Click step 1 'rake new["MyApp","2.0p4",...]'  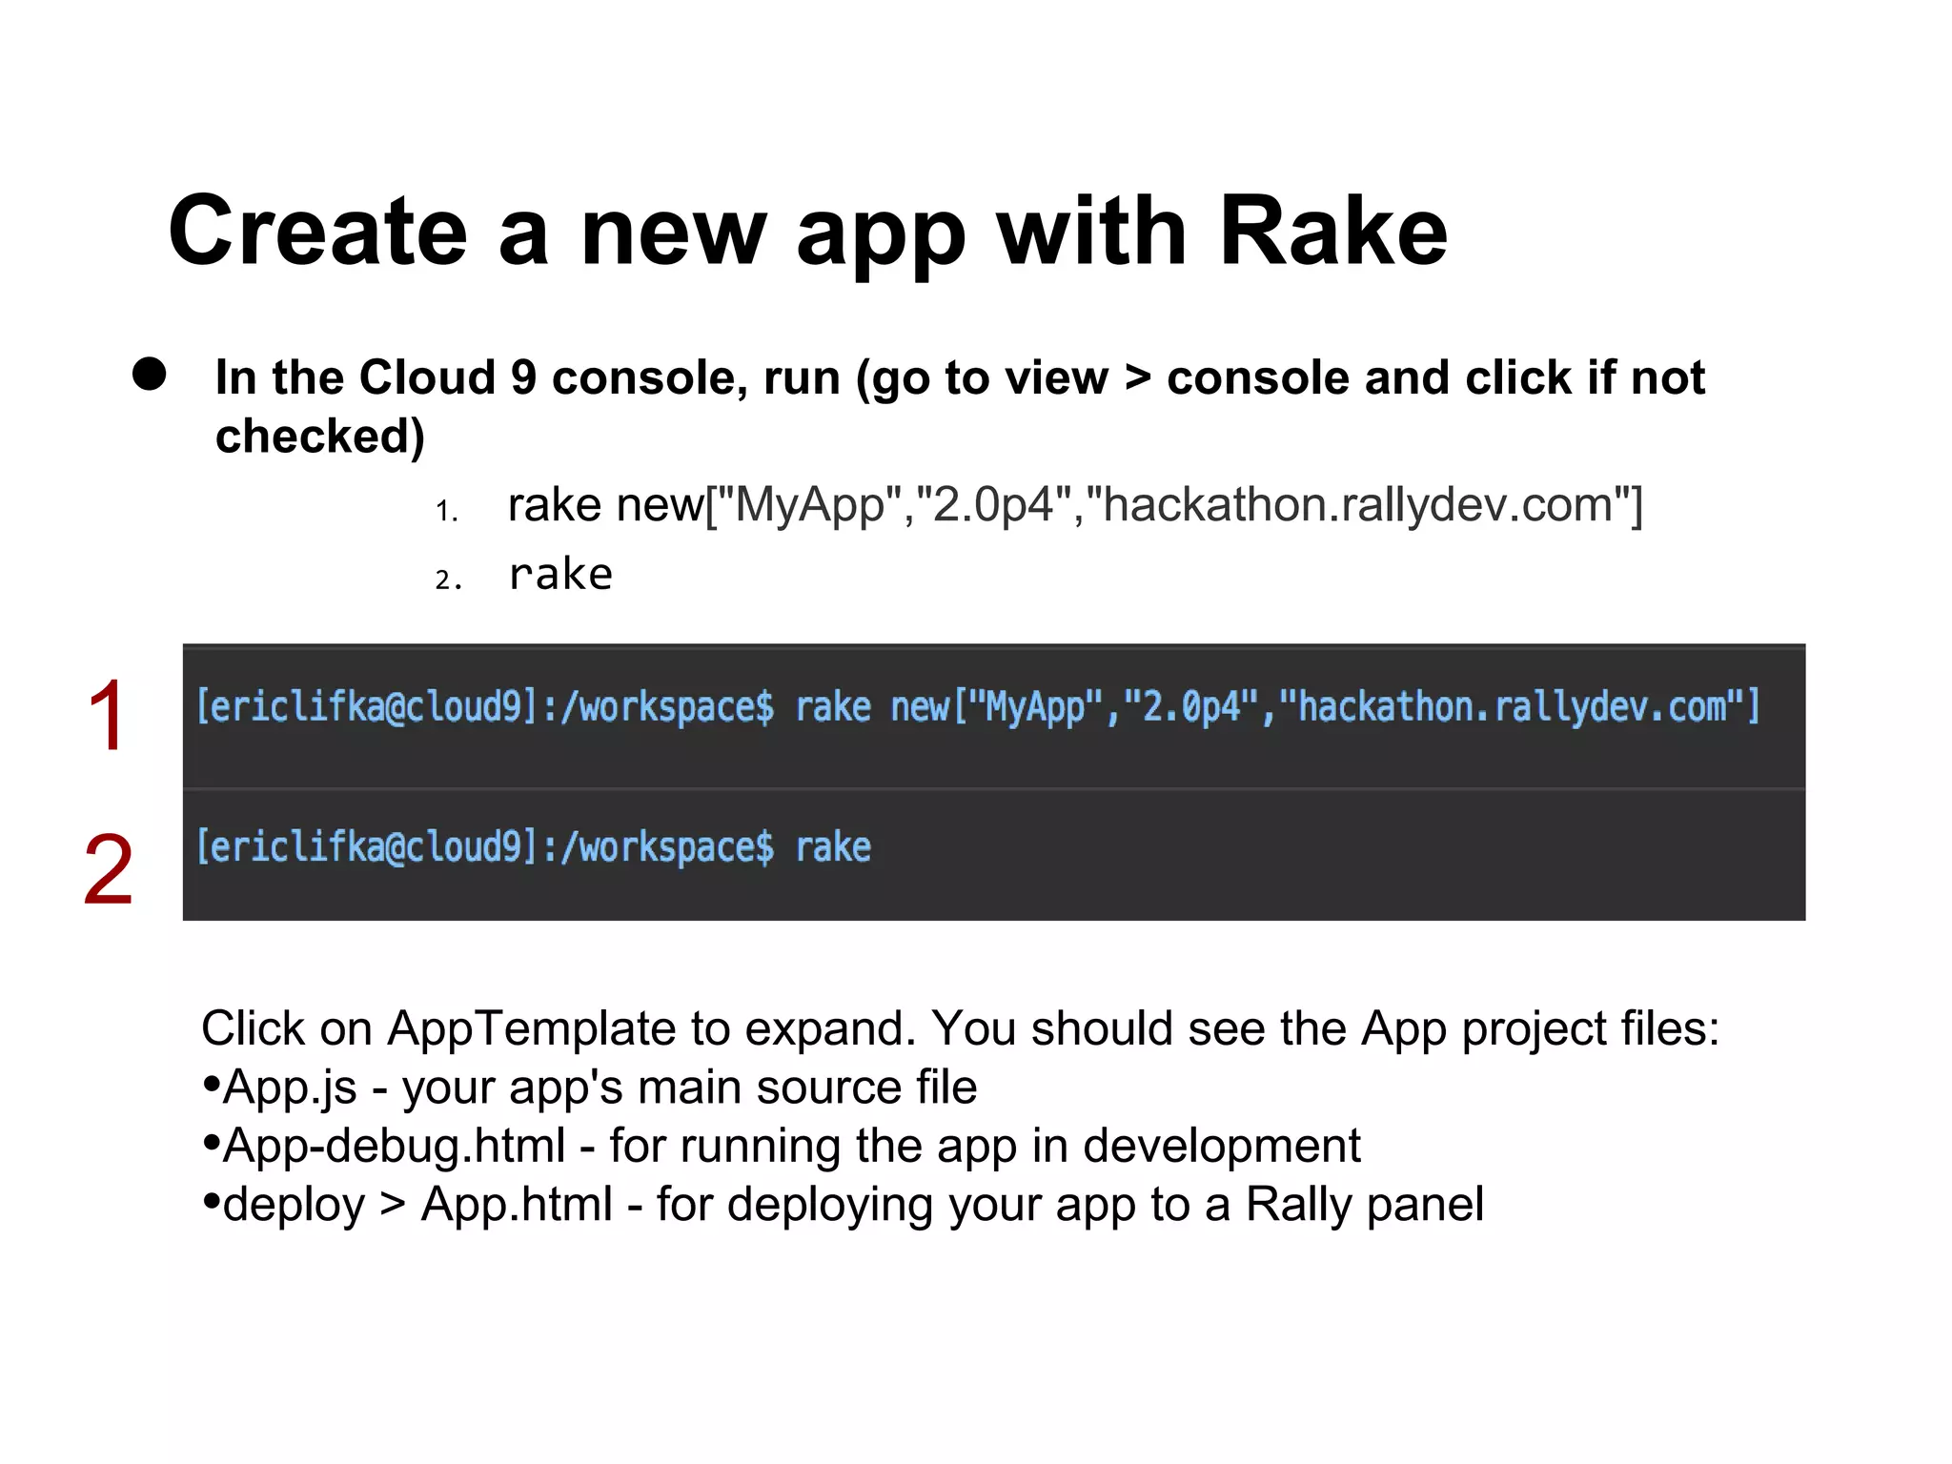pos(1075,504)
